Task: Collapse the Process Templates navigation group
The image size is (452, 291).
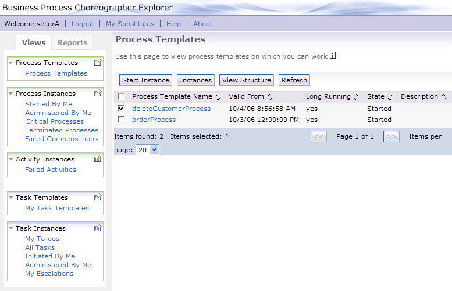Action: coord(10,63)
